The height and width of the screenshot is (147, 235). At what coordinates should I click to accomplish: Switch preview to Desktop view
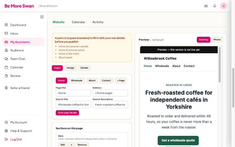[x=204, y=40]
